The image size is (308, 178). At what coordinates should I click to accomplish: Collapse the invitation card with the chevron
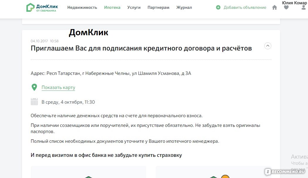[x=268, y=46]
